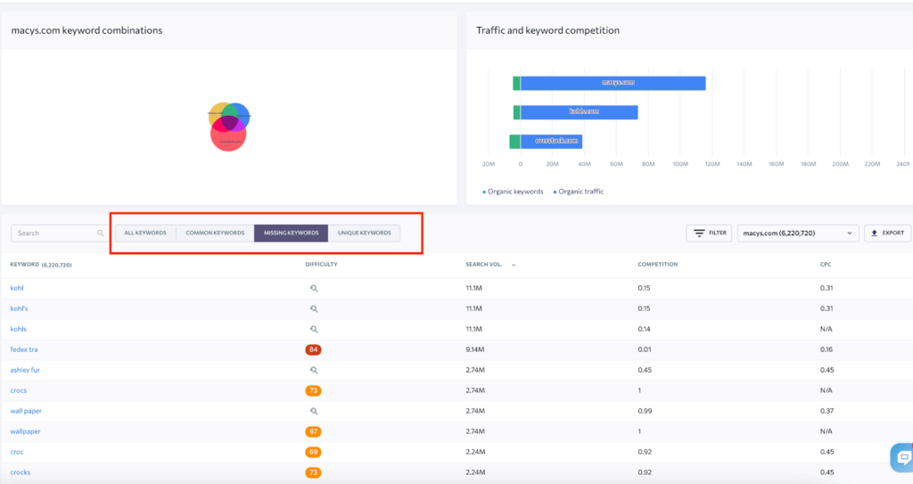Open the kohls keyword link
The image size is (913, 484).
coord(19,329)
